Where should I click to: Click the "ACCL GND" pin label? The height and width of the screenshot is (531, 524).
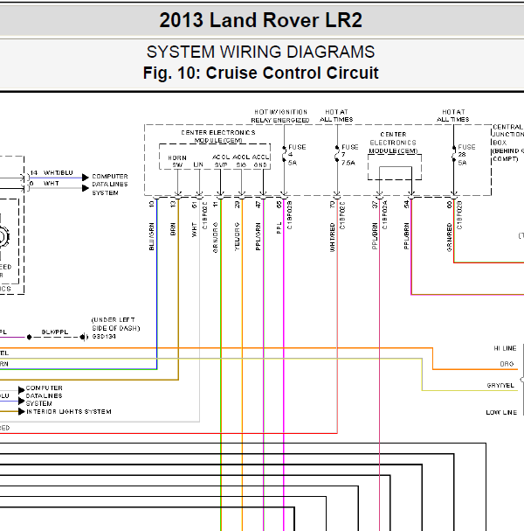260,161
